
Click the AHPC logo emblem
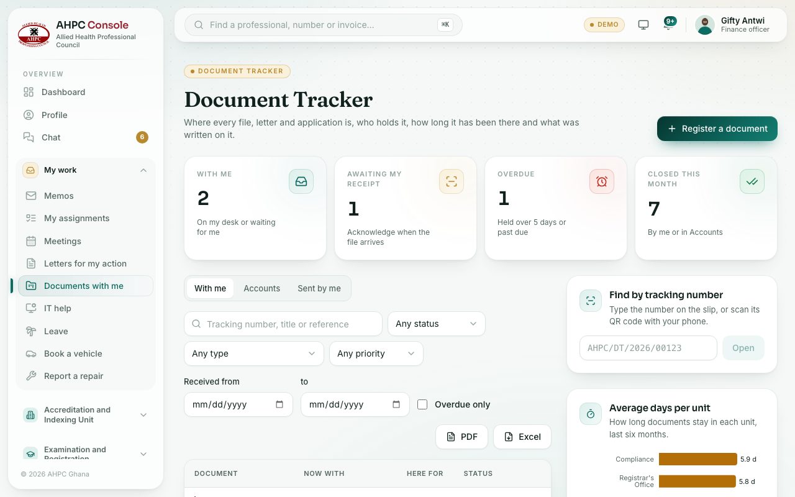point(34,35)
